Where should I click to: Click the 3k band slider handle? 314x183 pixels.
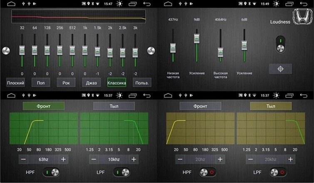135,53
